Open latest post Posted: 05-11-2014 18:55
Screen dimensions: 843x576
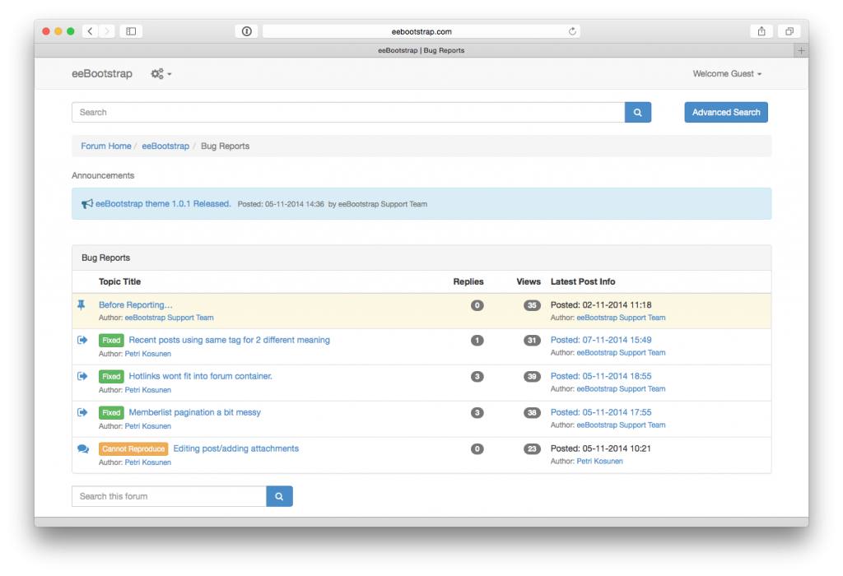pos(600,376)
